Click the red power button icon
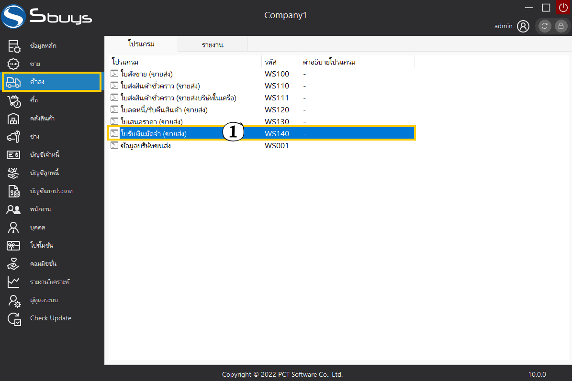This screenshot has width=572, height=381. click(x=563, y=7)
